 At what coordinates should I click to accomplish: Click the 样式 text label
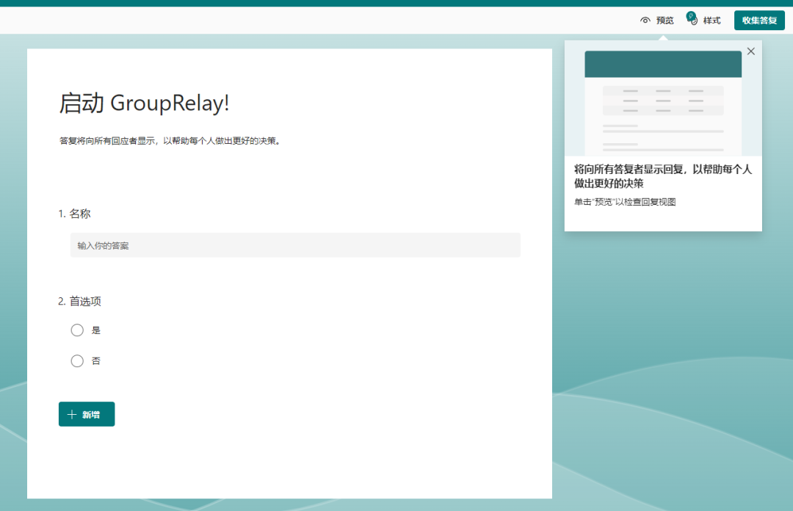[x=711, y=21]
